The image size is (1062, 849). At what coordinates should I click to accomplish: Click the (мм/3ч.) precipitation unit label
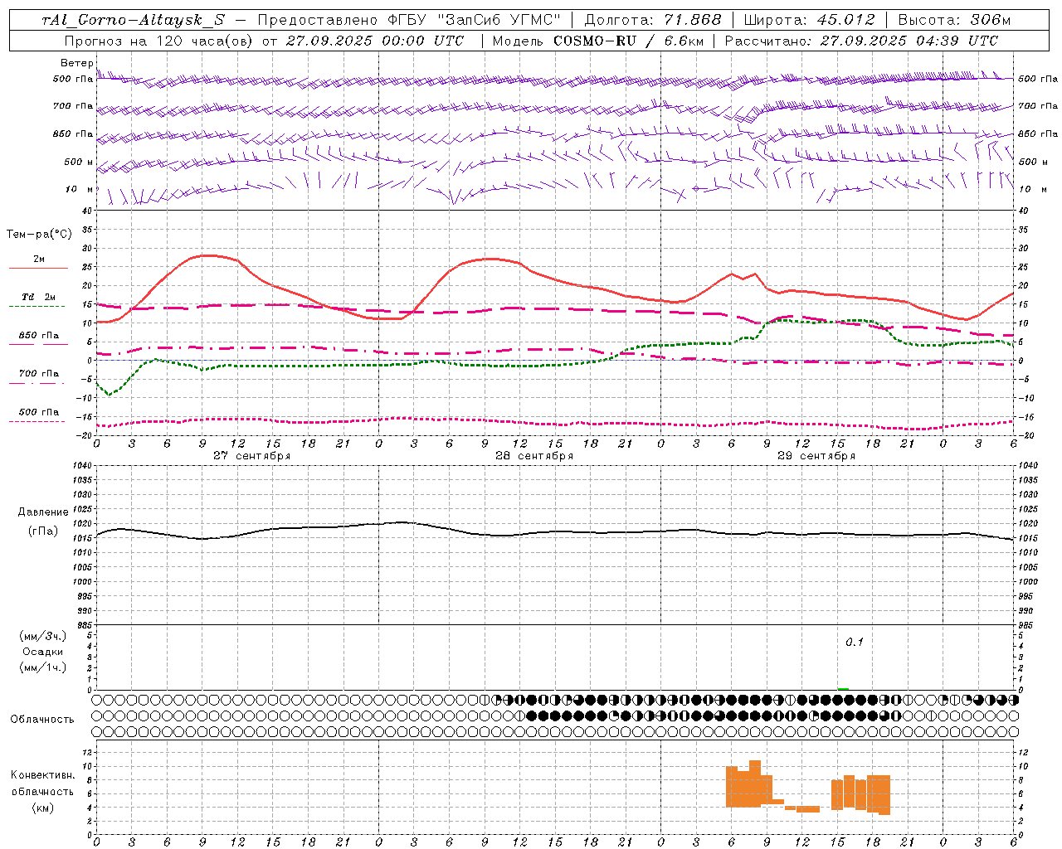click(x=43, y=636)
